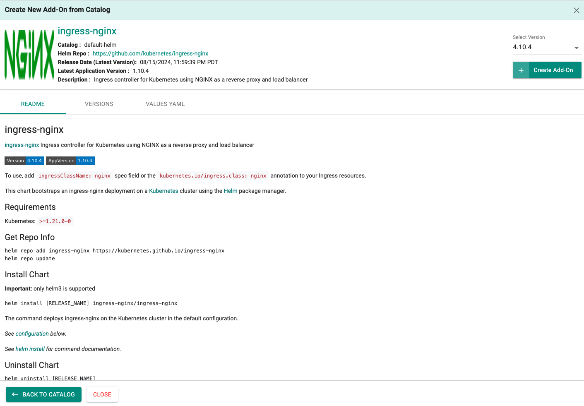
Task: Click the Install Chart heading
Action: pos(27,274)
